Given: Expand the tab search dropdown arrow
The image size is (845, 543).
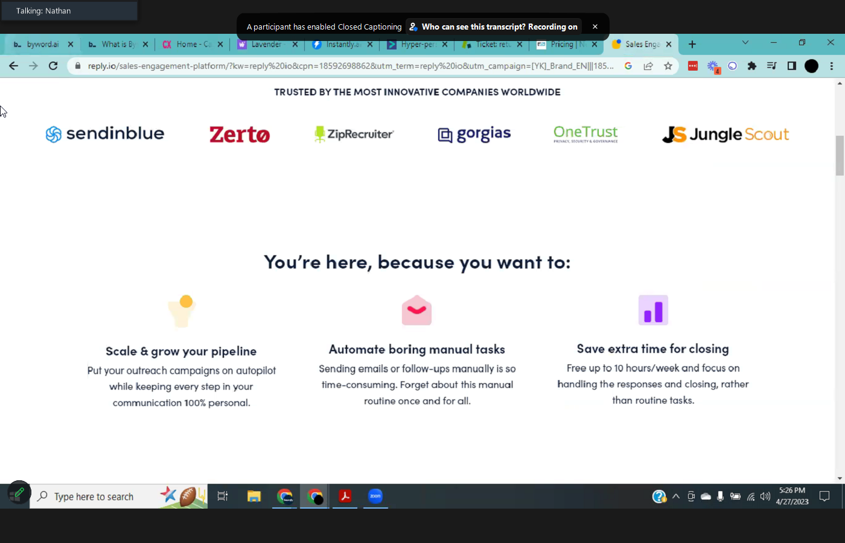Looking at the screenshot, I should point(745,43).
